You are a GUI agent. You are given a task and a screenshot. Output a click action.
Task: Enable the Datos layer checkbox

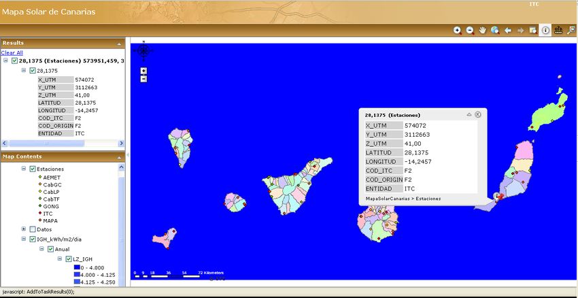[x=32, y=229]
